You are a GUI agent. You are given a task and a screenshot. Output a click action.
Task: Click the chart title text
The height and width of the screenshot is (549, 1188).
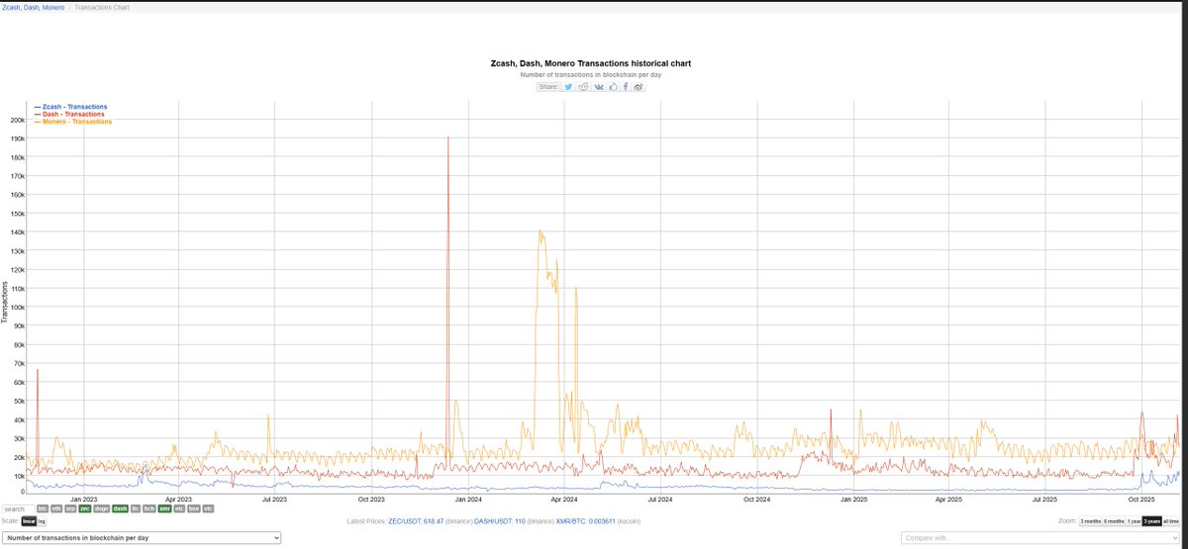(592, 63)
